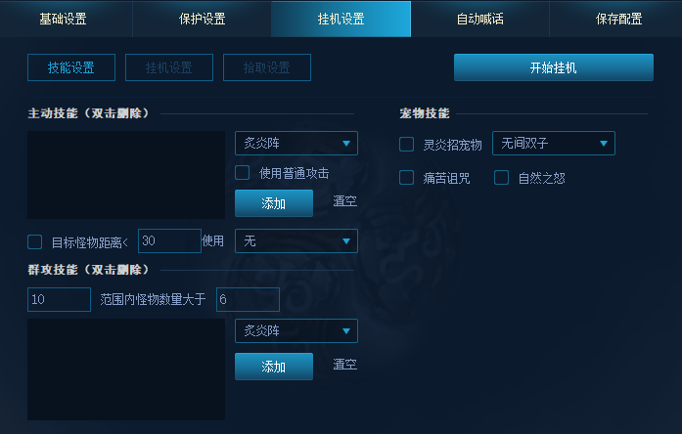Select the 自动喊话 tab
This screenshot has height=434, width=682.
click(479, 19)
